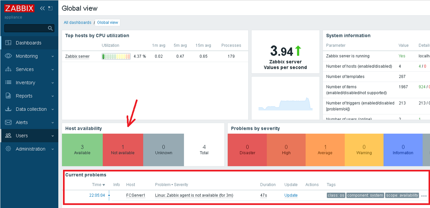The height and width of the screenshot is (208, 430).
Task: Open the Services menu item
Action: pyautogui.click(x=29, y=69)
